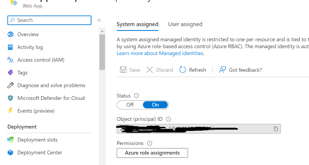Click the Save floppy disk icon
Screen dimensions: 309x165
click(123, 70)
